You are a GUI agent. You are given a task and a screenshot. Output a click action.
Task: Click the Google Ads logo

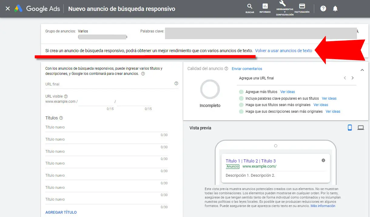(36, 8)
